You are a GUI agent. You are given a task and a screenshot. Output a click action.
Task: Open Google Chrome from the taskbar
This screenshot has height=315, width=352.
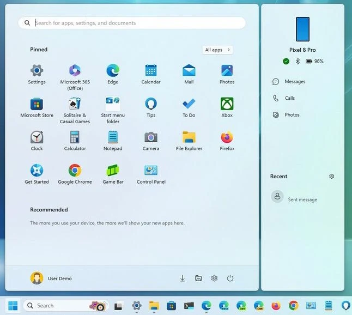click(x=294, y=306)
